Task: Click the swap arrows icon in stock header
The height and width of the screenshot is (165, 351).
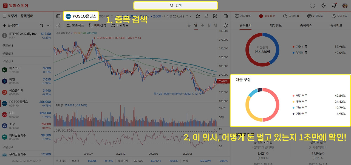Action: [206, 16]
